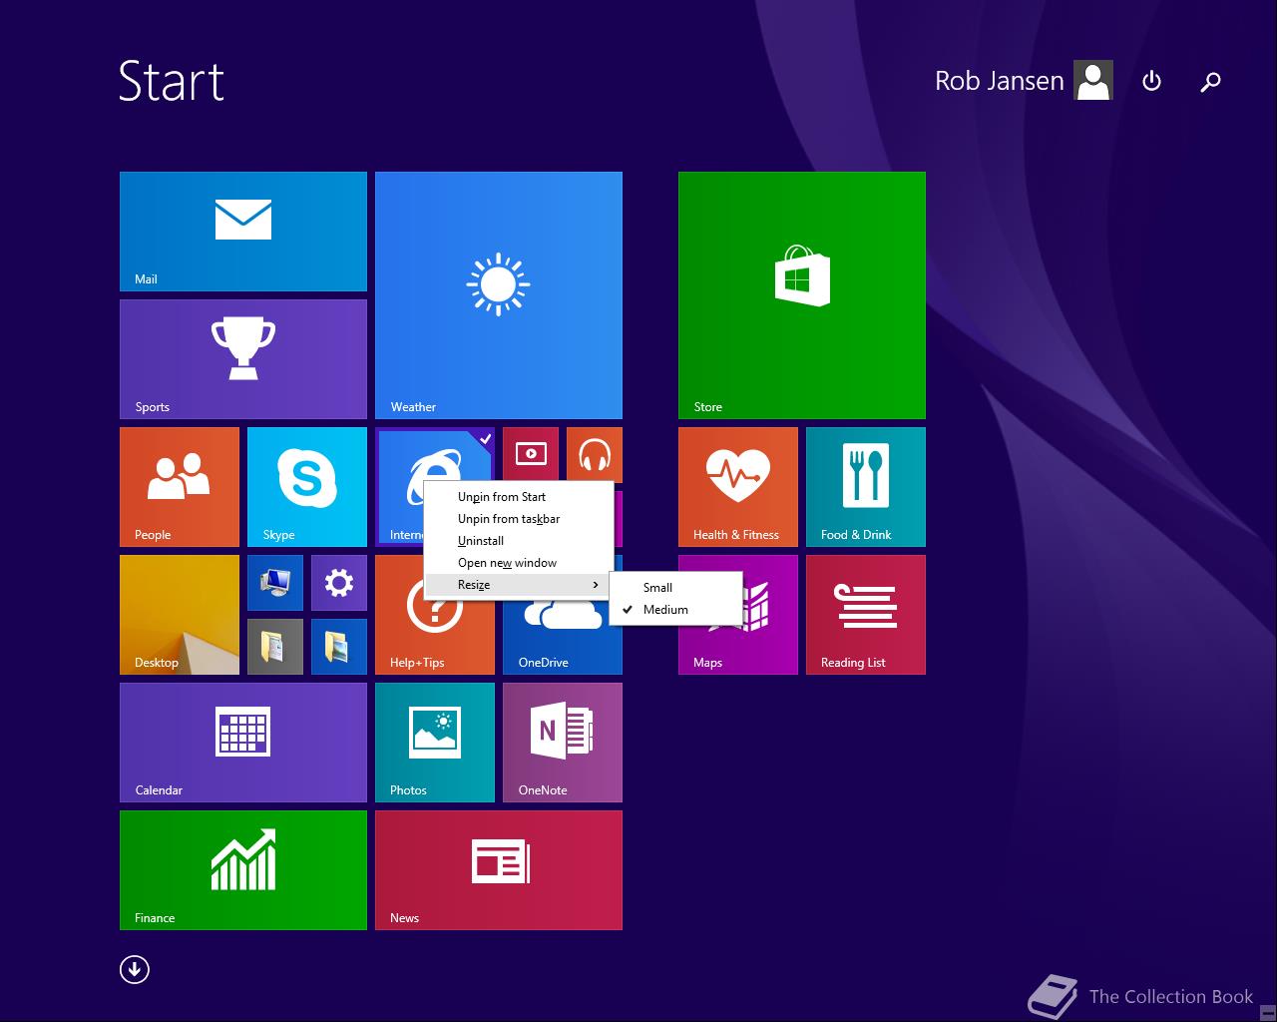
Task: Open the Photos tile
Action: [435, 743]
